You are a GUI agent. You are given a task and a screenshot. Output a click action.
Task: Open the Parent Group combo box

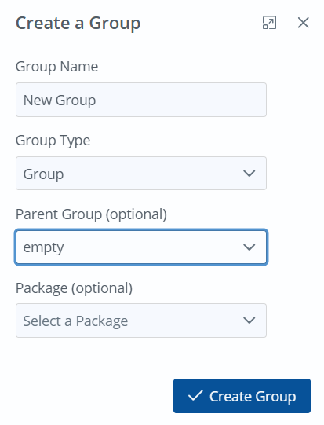point(141,247)
